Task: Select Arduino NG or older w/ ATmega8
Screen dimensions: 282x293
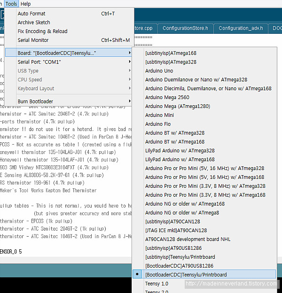Action: coord(204,213)
